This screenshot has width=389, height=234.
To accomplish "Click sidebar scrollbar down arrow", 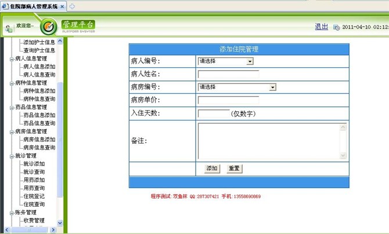I will 60,223.
